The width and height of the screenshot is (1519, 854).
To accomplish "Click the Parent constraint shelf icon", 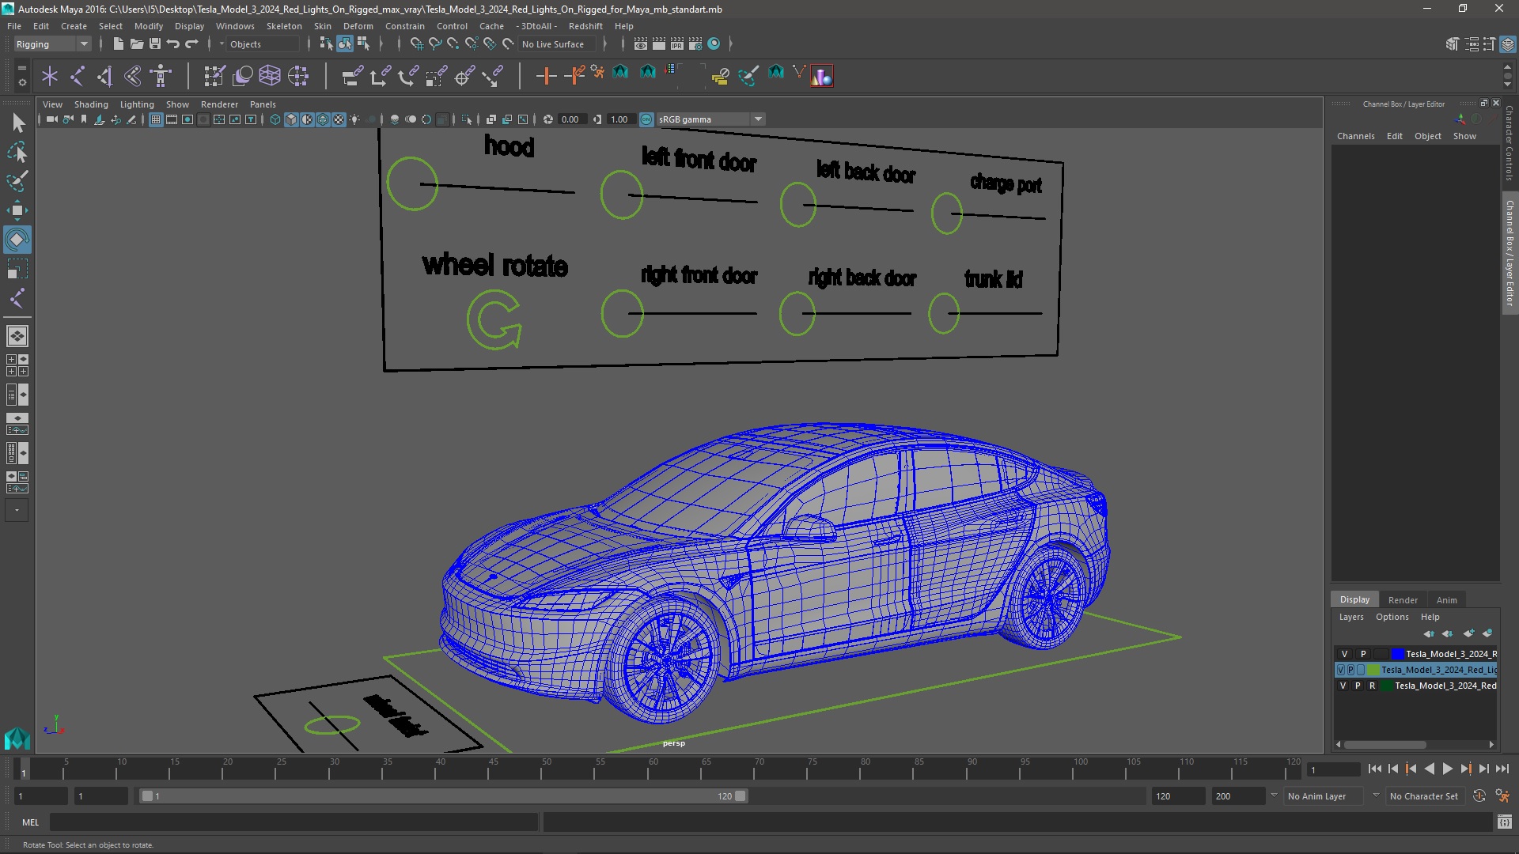I will click(353, 76).
